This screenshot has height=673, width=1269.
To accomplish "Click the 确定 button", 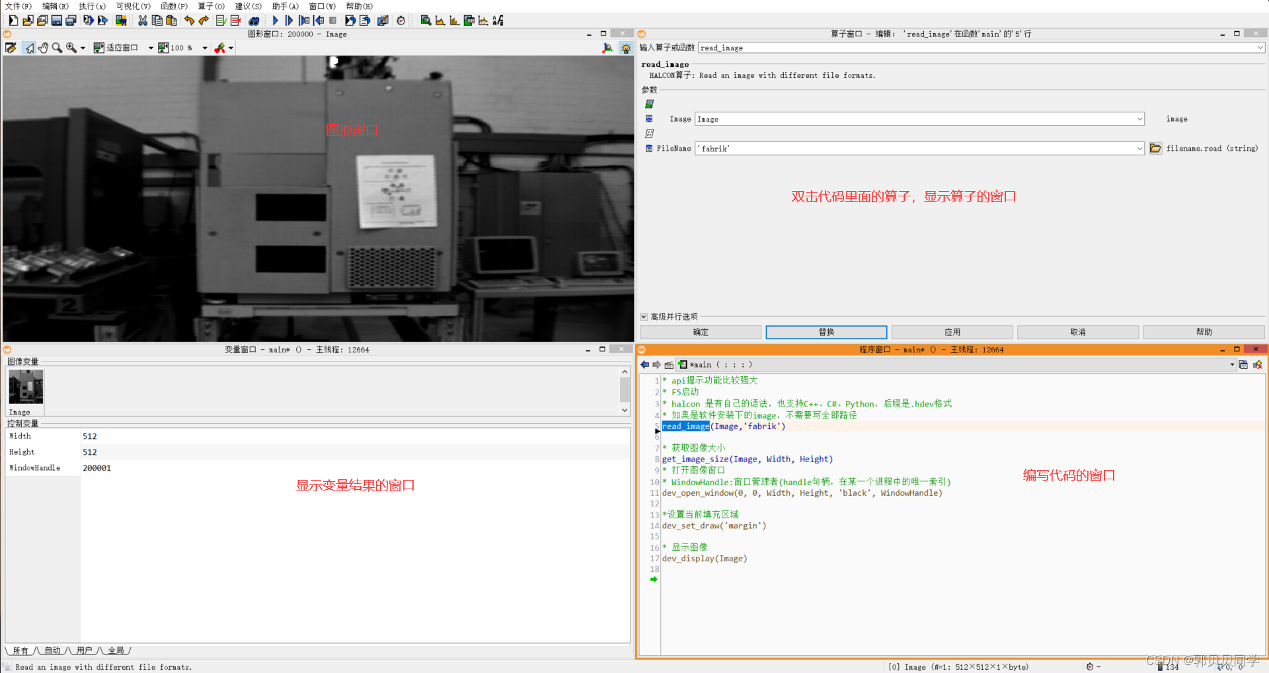I will [700, 332].
